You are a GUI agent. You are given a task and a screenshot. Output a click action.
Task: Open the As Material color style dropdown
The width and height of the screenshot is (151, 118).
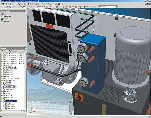pos(116,7)
